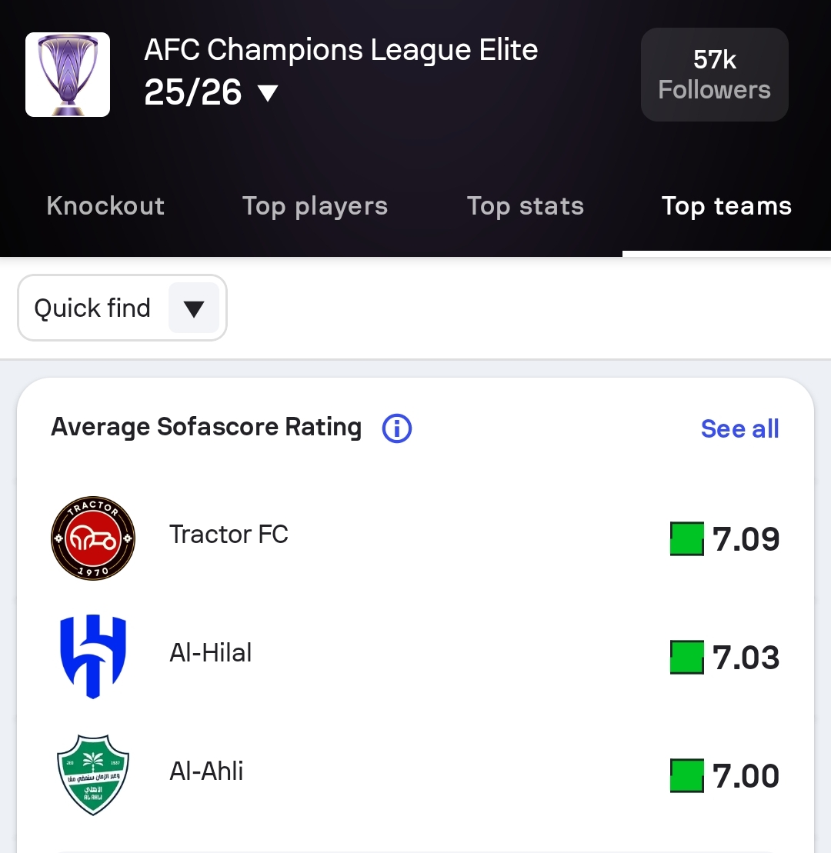Click green rating square beside 7.03

coord(686,658)
